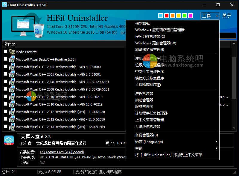The image size is (239, 176).
Task: Check the C++ 2010 x86 10.0.40219 box
Action: point(5,104)
